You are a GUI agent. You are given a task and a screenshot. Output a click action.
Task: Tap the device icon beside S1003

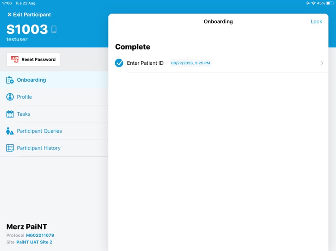pyautogui.click(x=54, y=29)
